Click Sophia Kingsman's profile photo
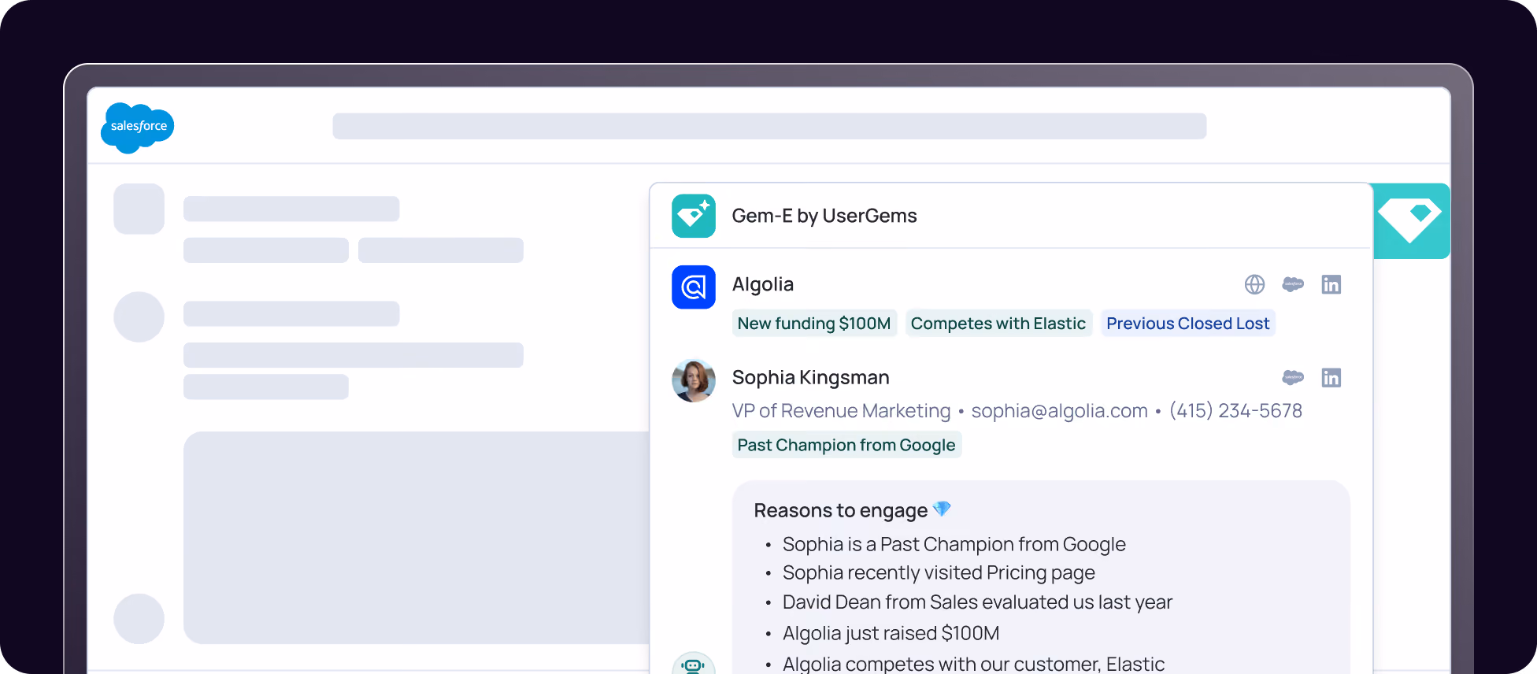The width and height of the screenshot is (1537, 674). tap(694, 380)
